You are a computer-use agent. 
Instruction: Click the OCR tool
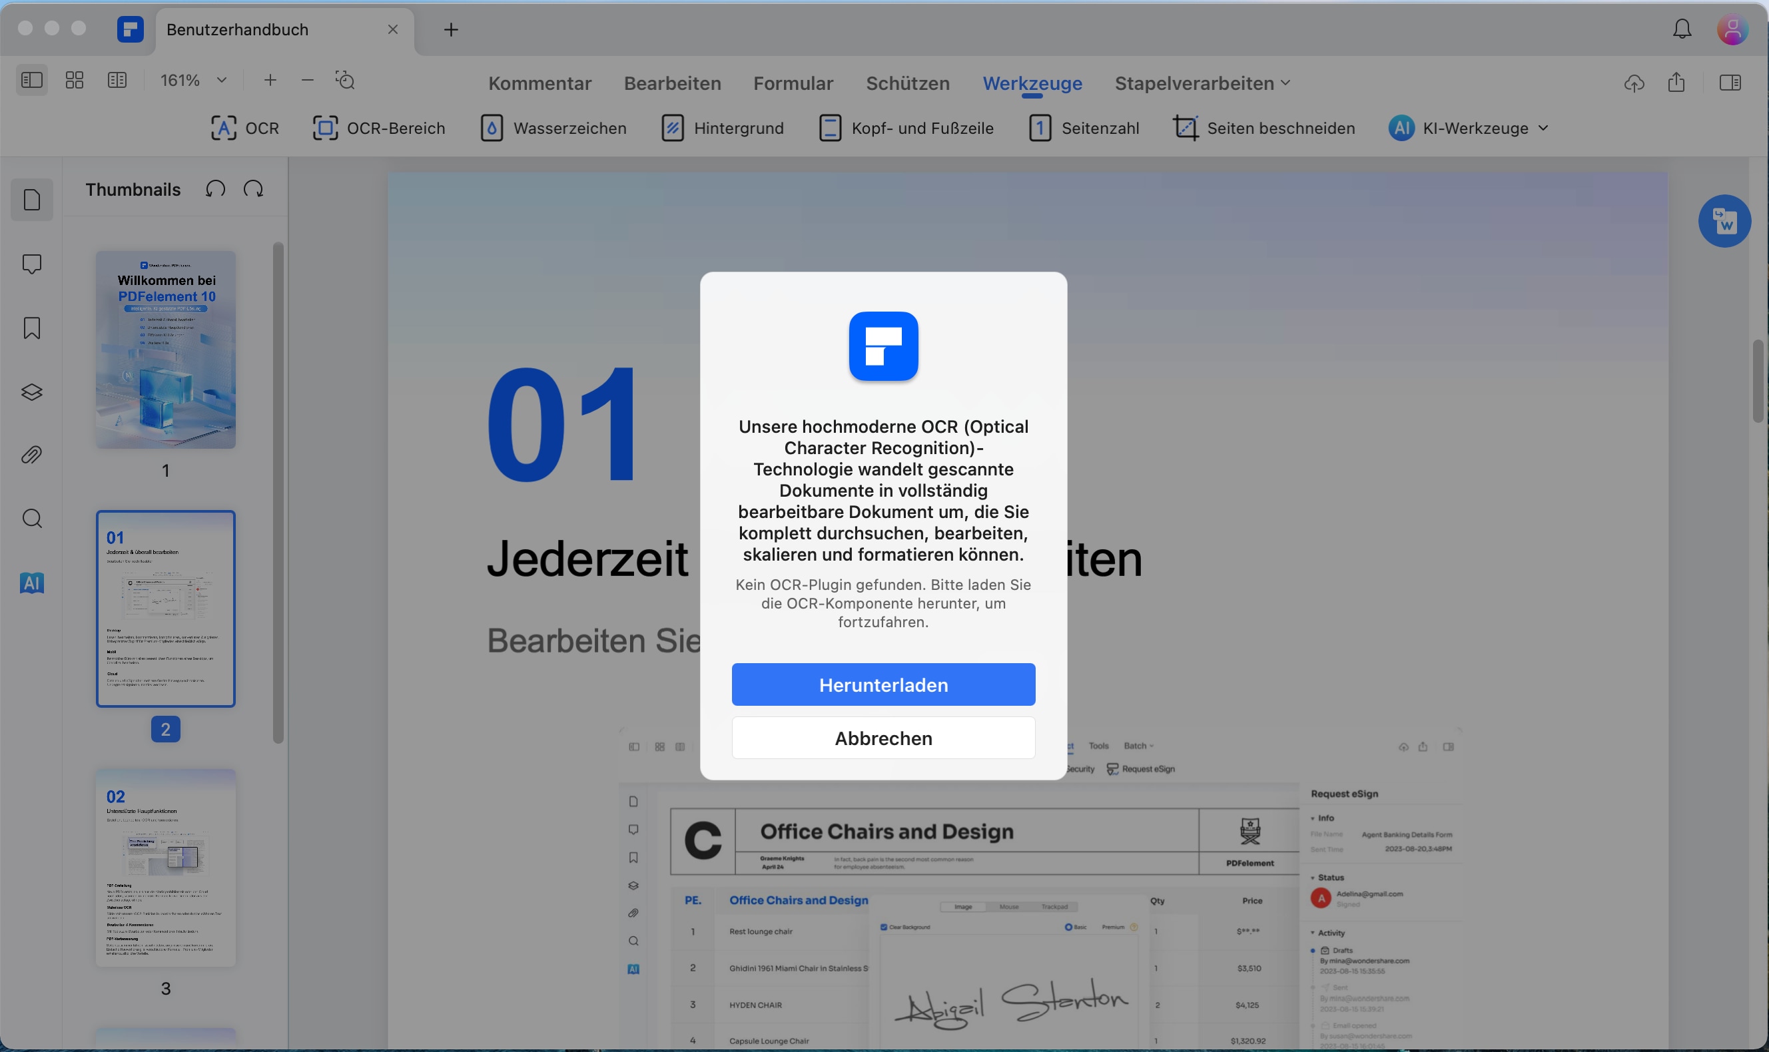[244, 129]
